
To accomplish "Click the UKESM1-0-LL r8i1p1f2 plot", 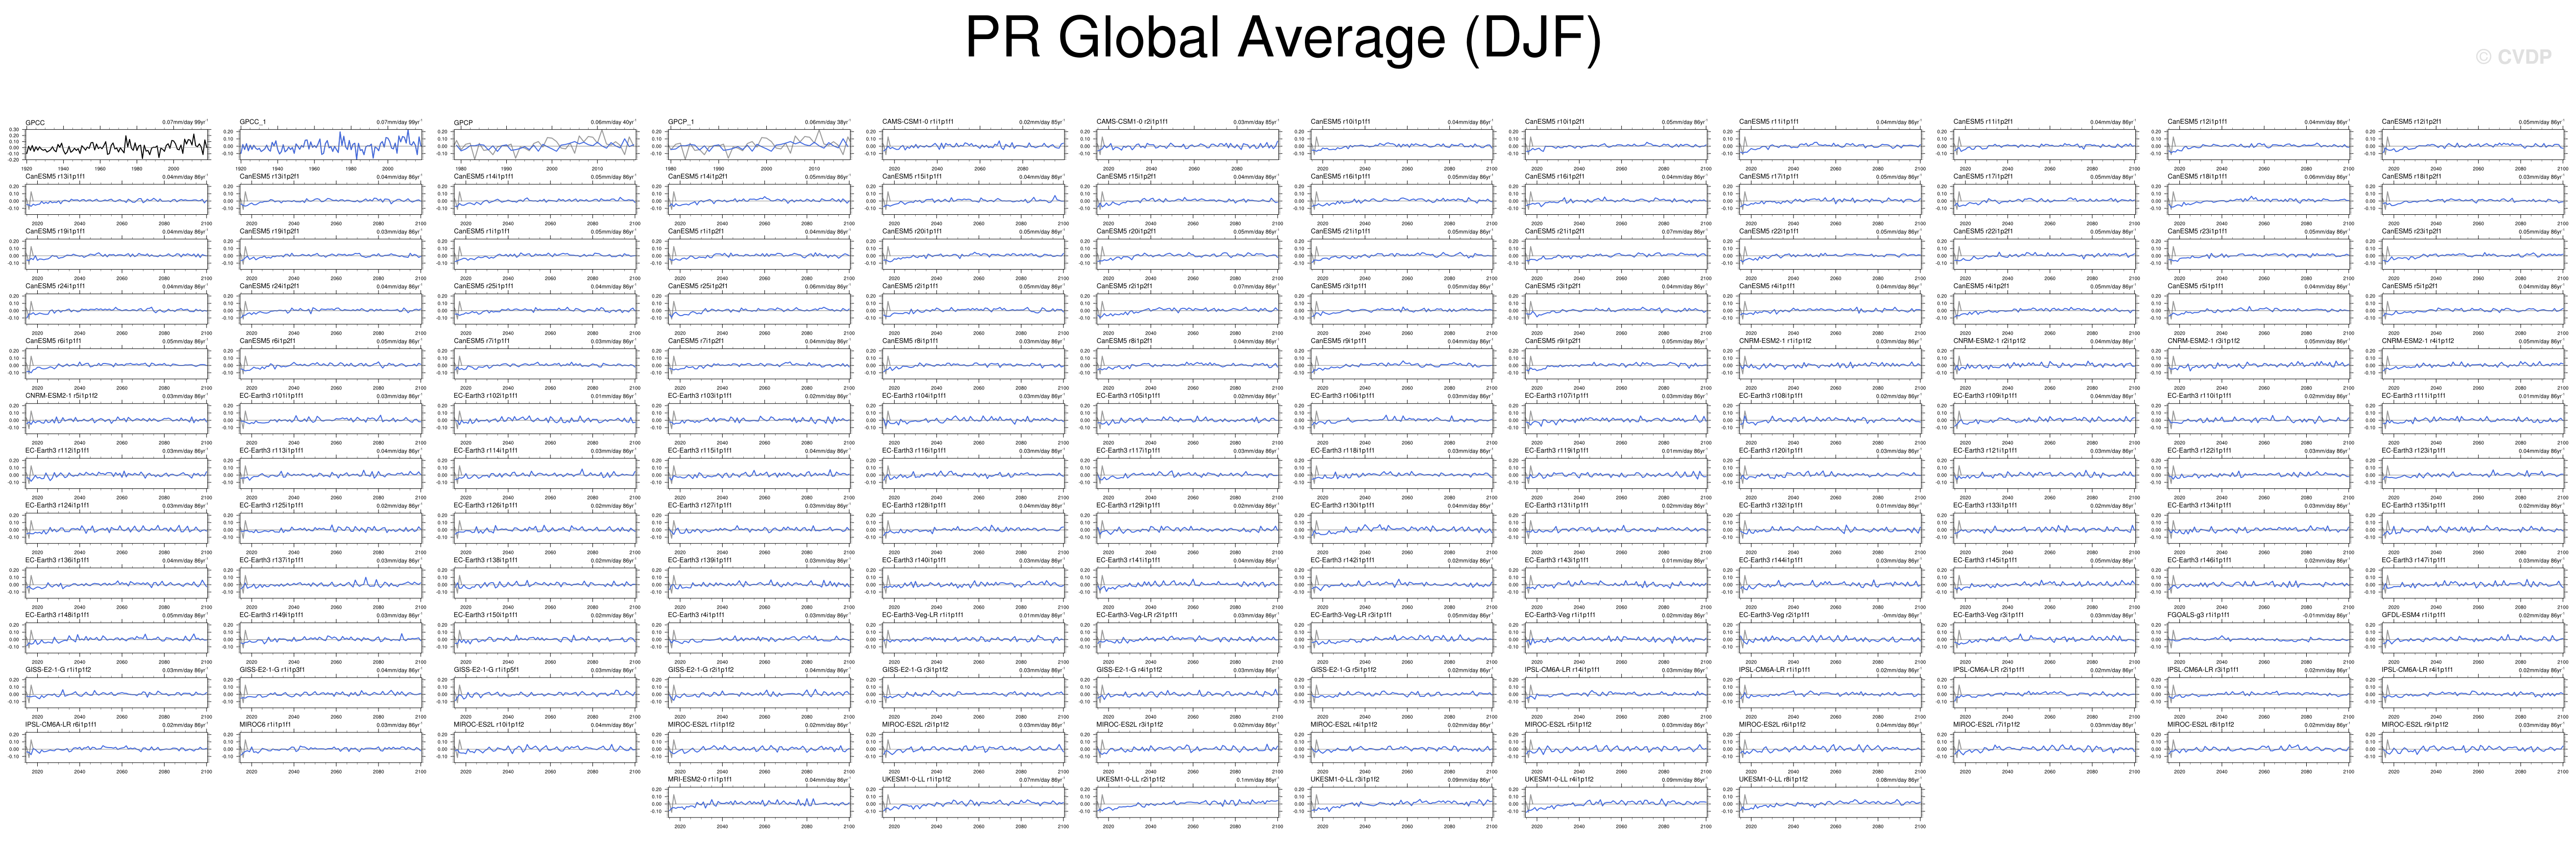I will coord(1830,803).
